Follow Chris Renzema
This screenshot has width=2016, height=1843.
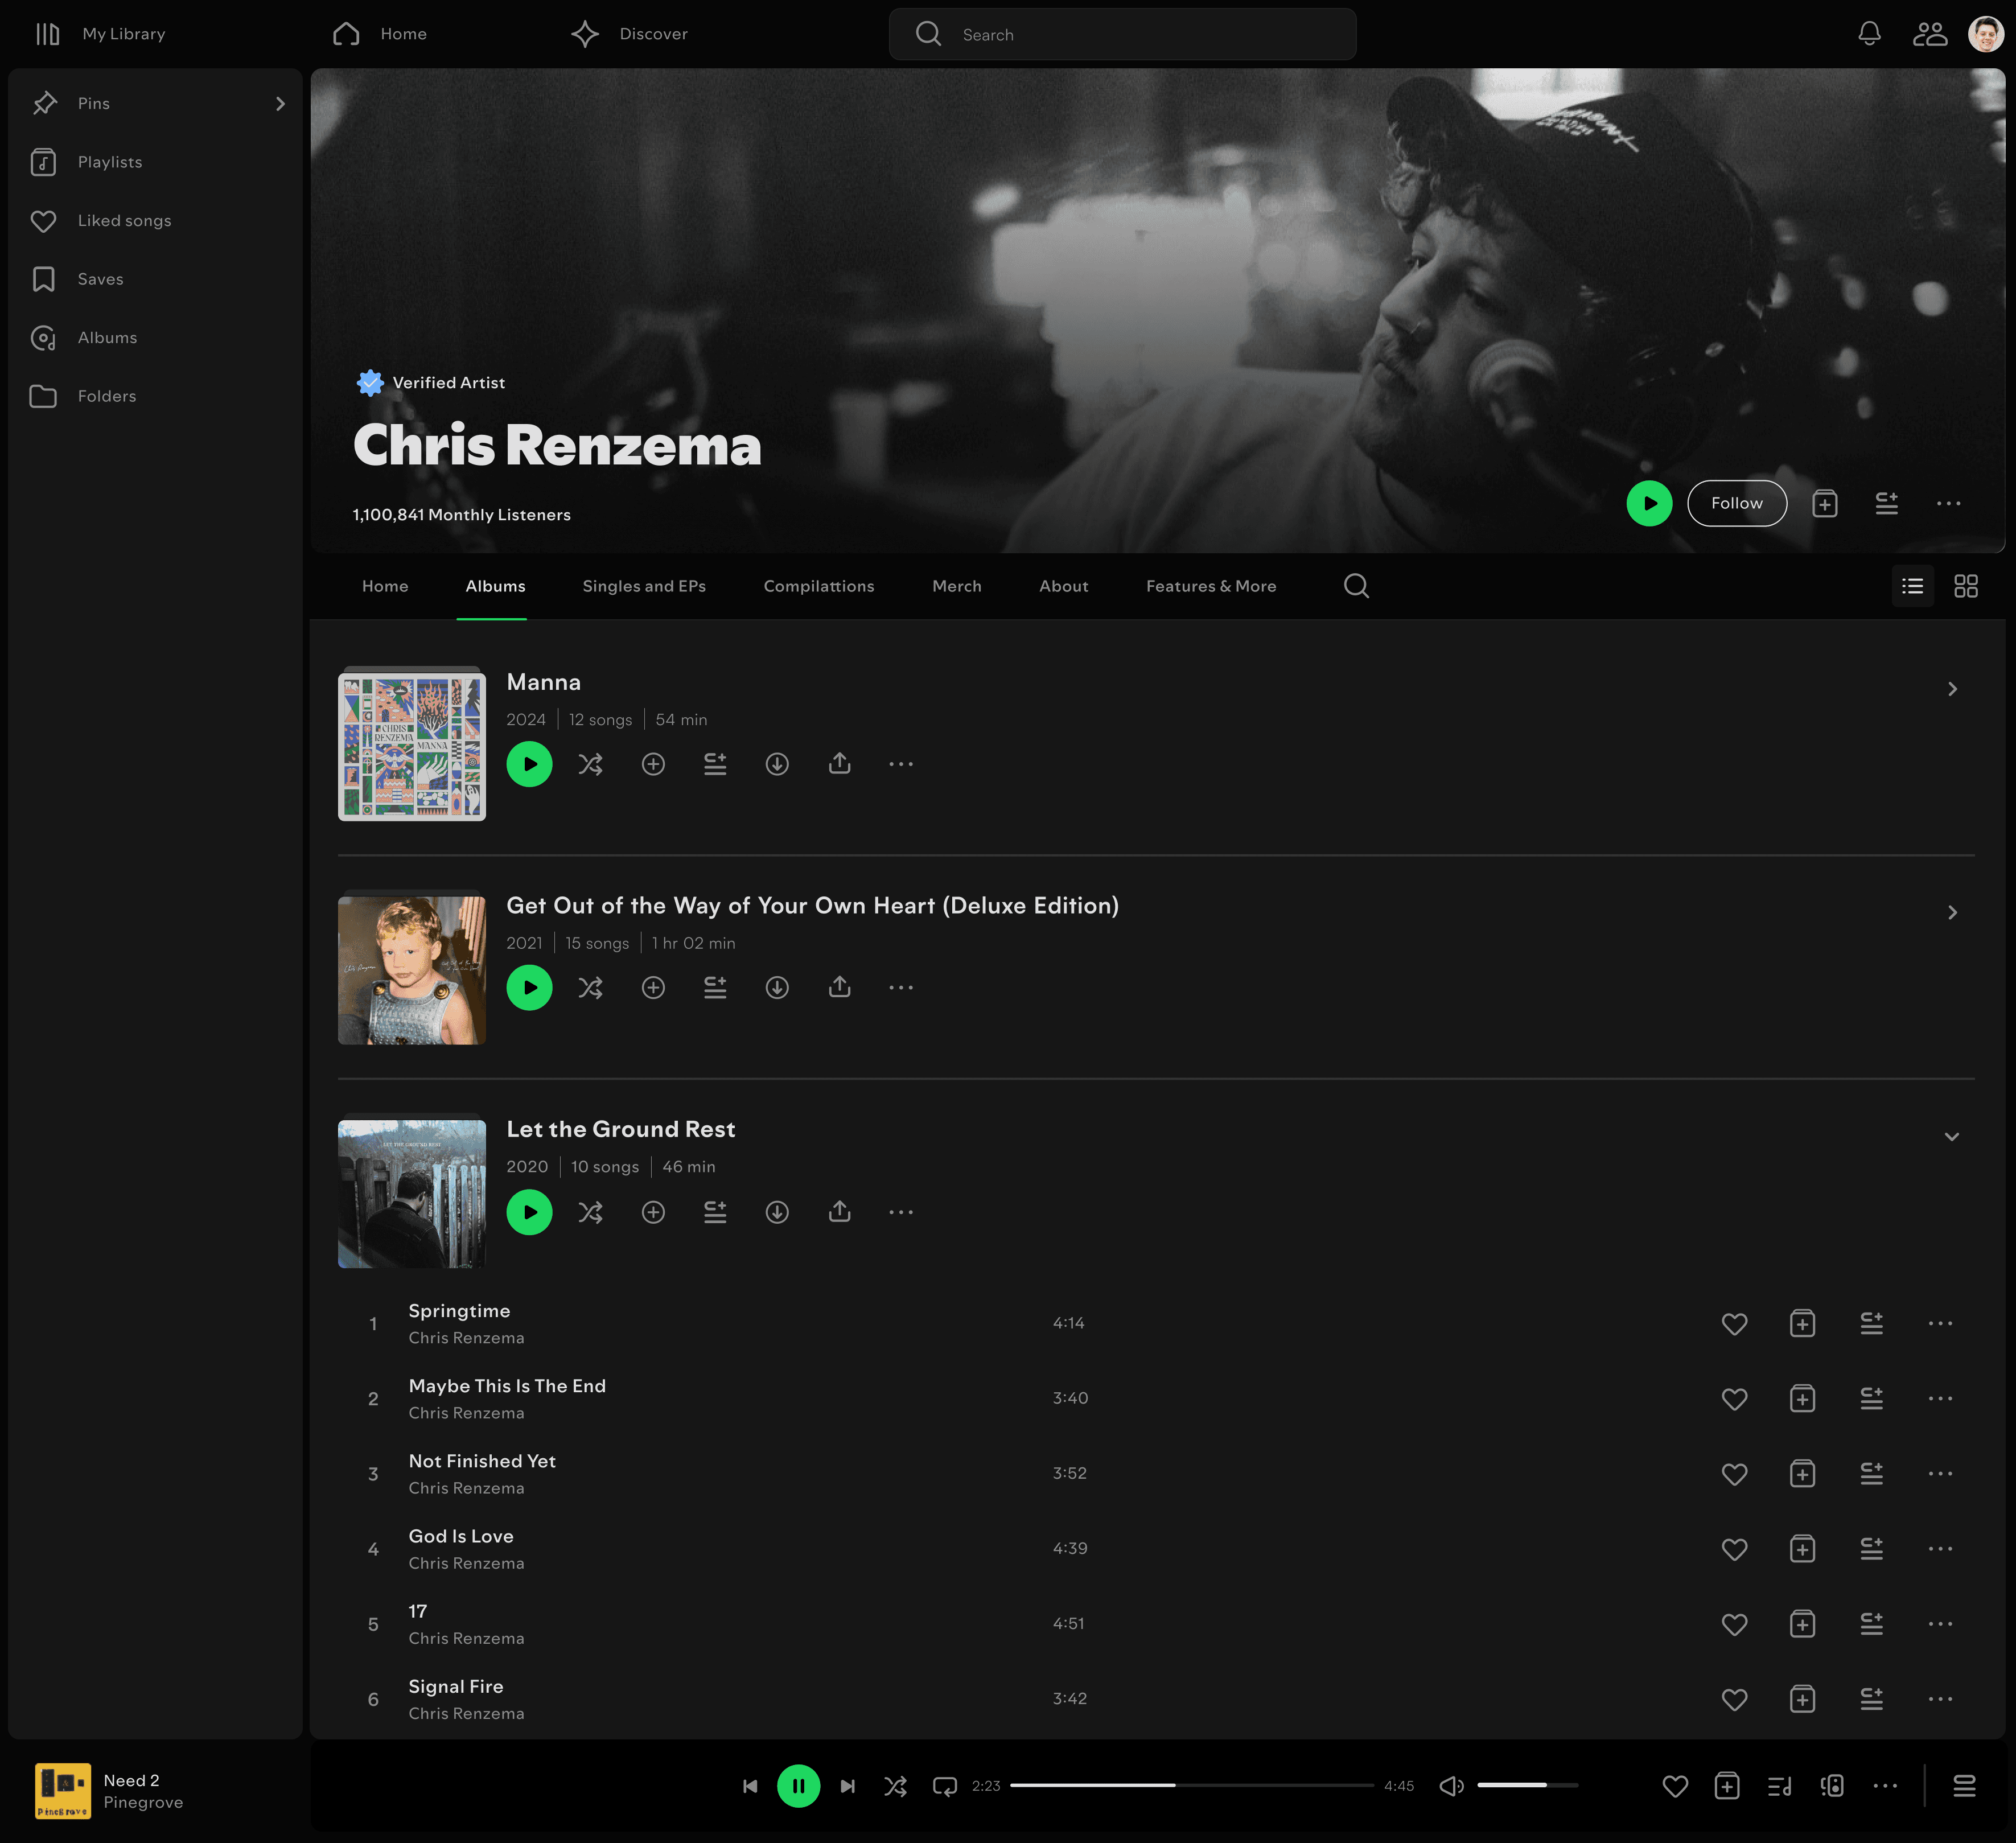coord(1736,504)
